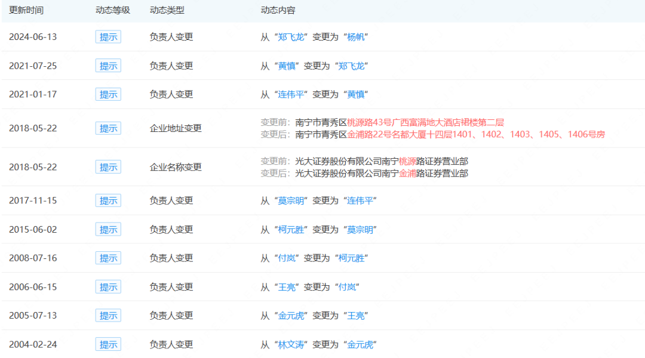Image resolution: width=645 pixels, height=358 pixels.
Task: Click 企业名称变更 type cell
Action: [176, 167]
